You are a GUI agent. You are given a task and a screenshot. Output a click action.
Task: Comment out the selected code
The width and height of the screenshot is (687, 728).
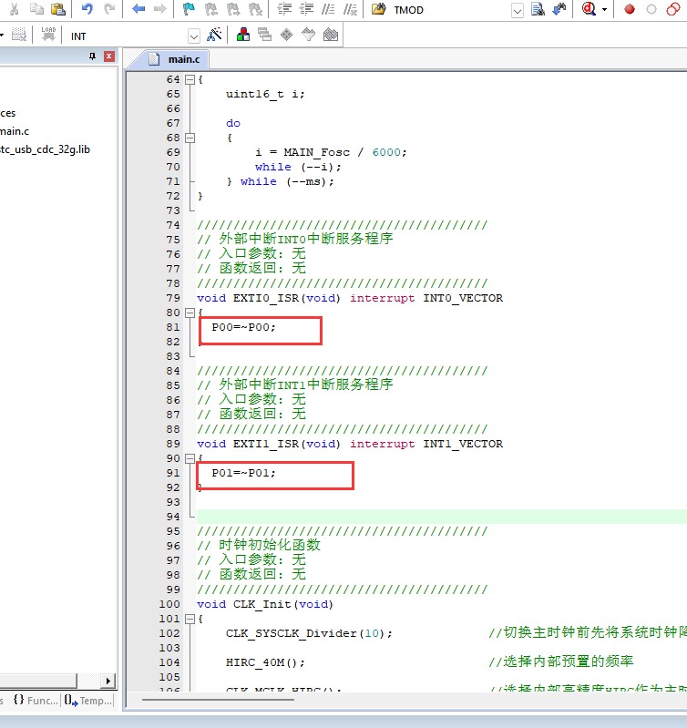coord(328,9)
